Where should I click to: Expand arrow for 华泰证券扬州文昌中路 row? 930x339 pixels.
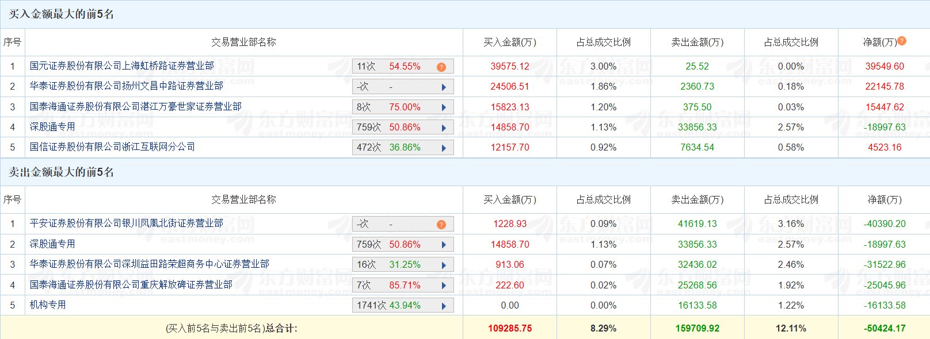[x=444, y=87]
